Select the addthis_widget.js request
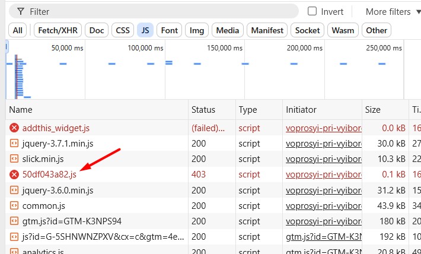The width and height of the screenshot is (421, 254). [56, 128]
